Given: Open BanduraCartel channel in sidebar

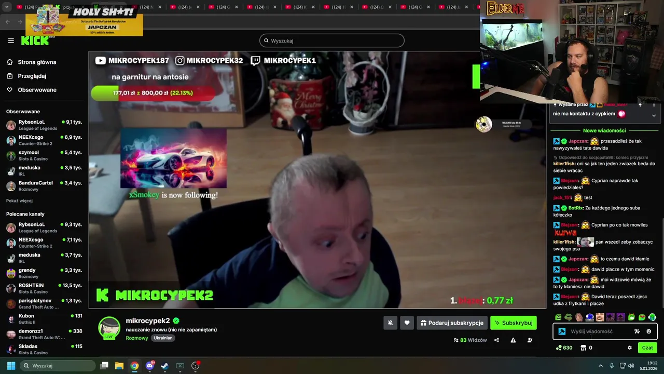Looking at the screenshot, I should click(x=44, y=186).
